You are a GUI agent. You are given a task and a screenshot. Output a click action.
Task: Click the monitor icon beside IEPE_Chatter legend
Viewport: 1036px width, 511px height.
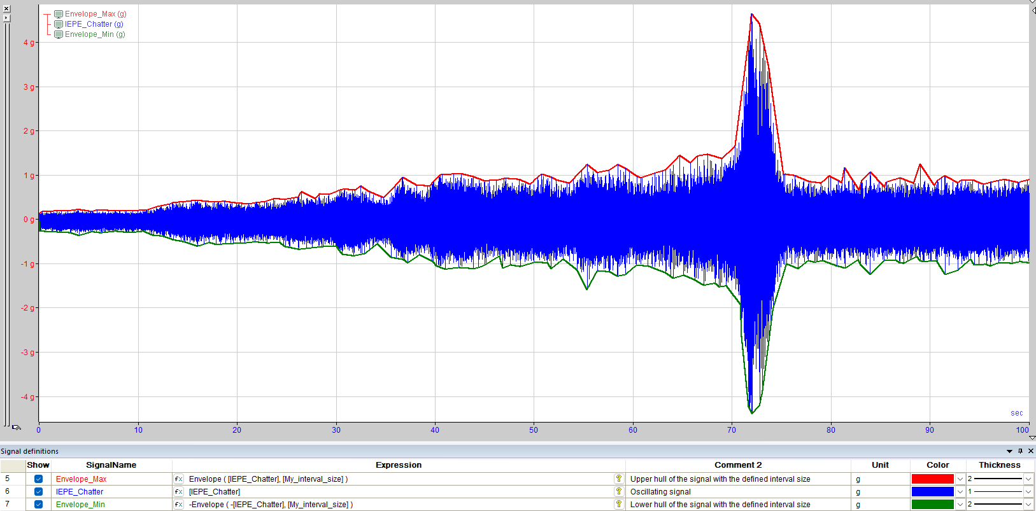click(x=59, y=24)
